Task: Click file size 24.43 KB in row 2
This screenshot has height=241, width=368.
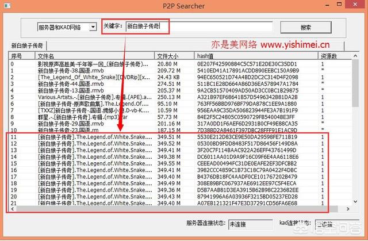Action: pyautogui.click(x=168, y=77)
